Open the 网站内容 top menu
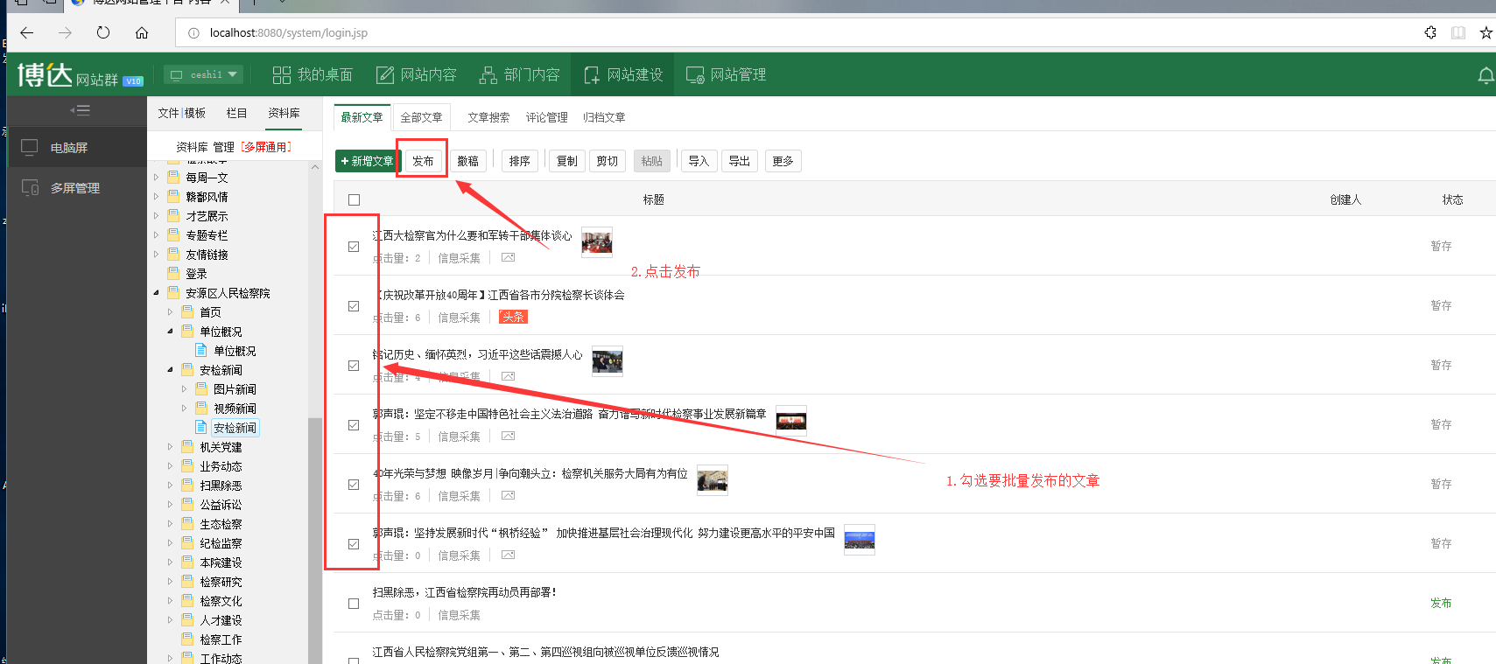This screenshot has width=1496, height=664. pyautogui.click(x=417, y=75)
